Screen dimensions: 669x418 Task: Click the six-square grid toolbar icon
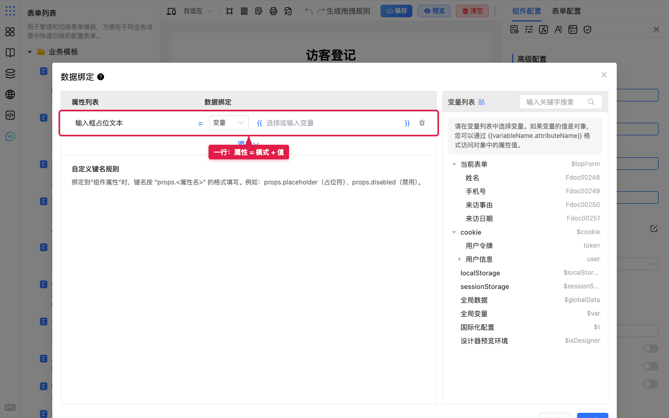[244, 11]
